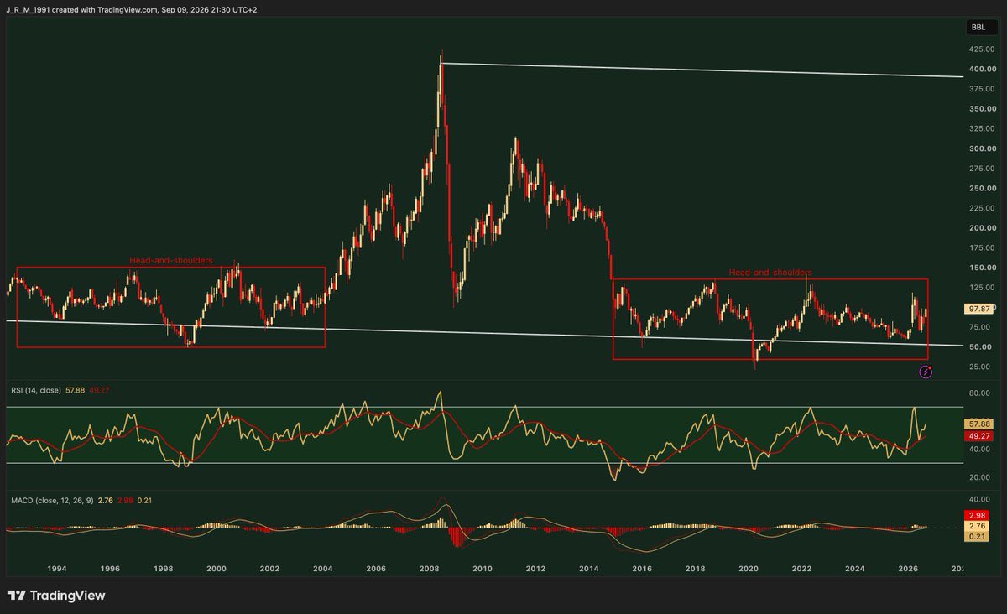The height and width of the screenshot is (614, 1007).
Task: Click the 400.00 price axis label
Action: (x=981, y=70)
